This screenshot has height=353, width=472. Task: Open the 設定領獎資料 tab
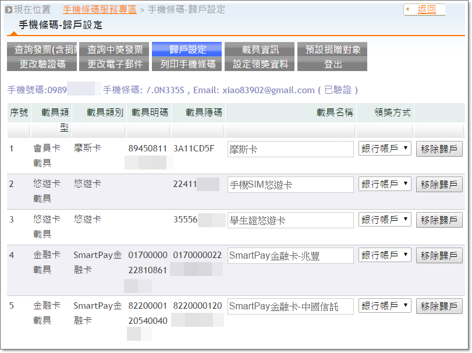tap(260, 64)
